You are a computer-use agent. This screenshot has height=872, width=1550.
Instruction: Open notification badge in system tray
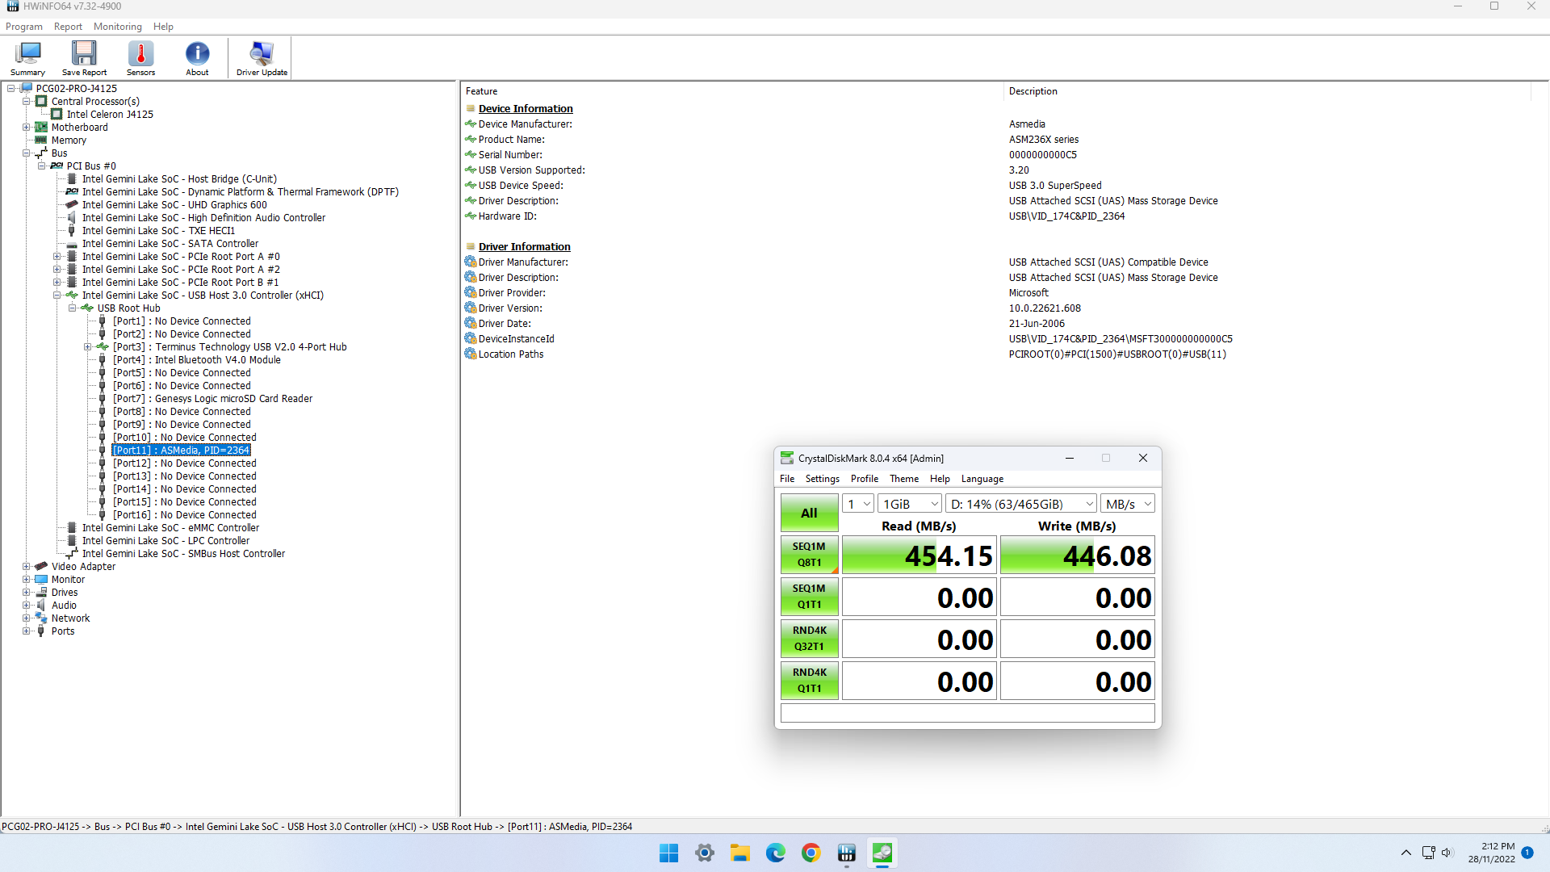pos(1527,853)
